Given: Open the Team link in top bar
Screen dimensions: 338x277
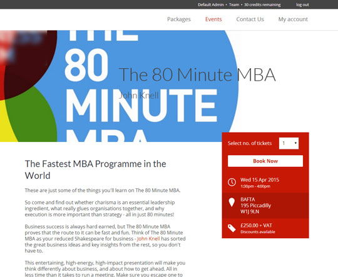Looking at the screenshot, I should (234, 5).
